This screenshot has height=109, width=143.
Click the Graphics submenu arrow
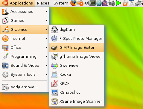coord(47,30)
